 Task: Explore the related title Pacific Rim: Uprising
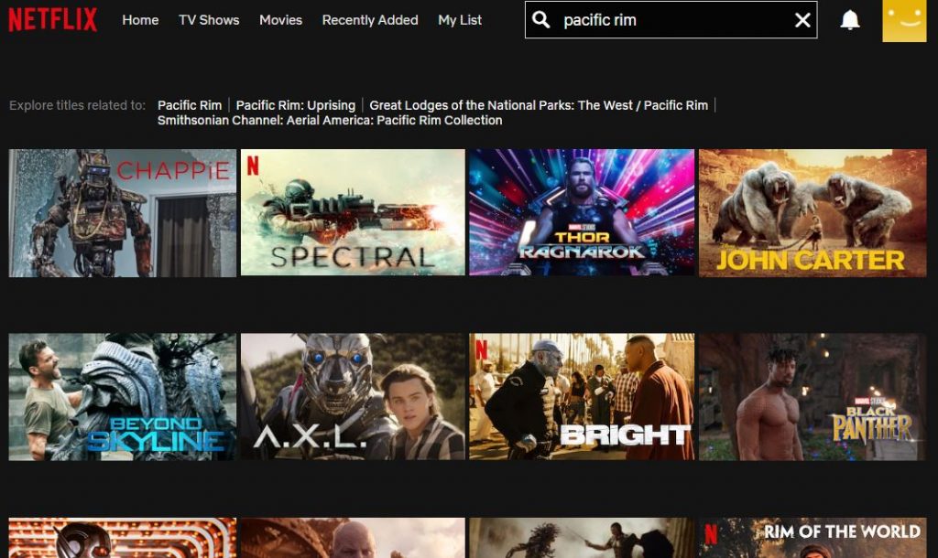click(x=296, y=105)
